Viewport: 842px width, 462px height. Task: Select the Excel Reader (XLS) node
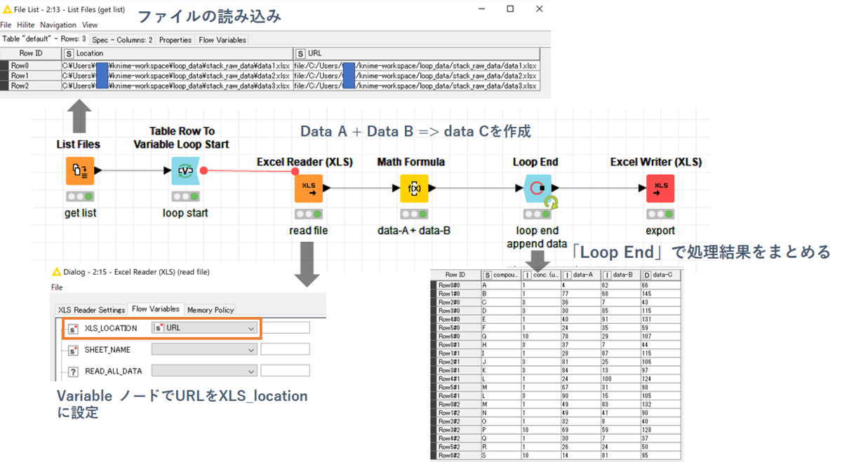coord(309,189)
